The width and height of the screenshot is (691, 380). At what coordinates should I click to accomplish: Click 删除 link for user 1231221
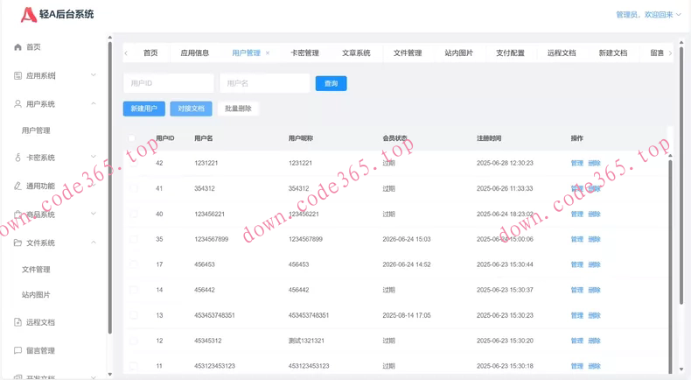tap(595, 163)
